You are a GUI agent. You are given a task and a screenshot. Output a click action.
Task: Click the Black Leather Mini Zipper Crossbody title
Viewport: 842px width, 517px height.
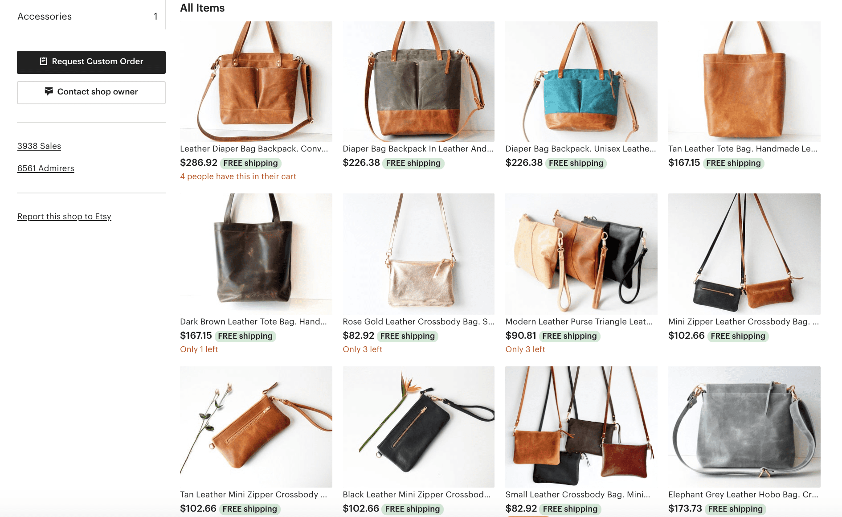pyautogui.click(x=417, y=495)
